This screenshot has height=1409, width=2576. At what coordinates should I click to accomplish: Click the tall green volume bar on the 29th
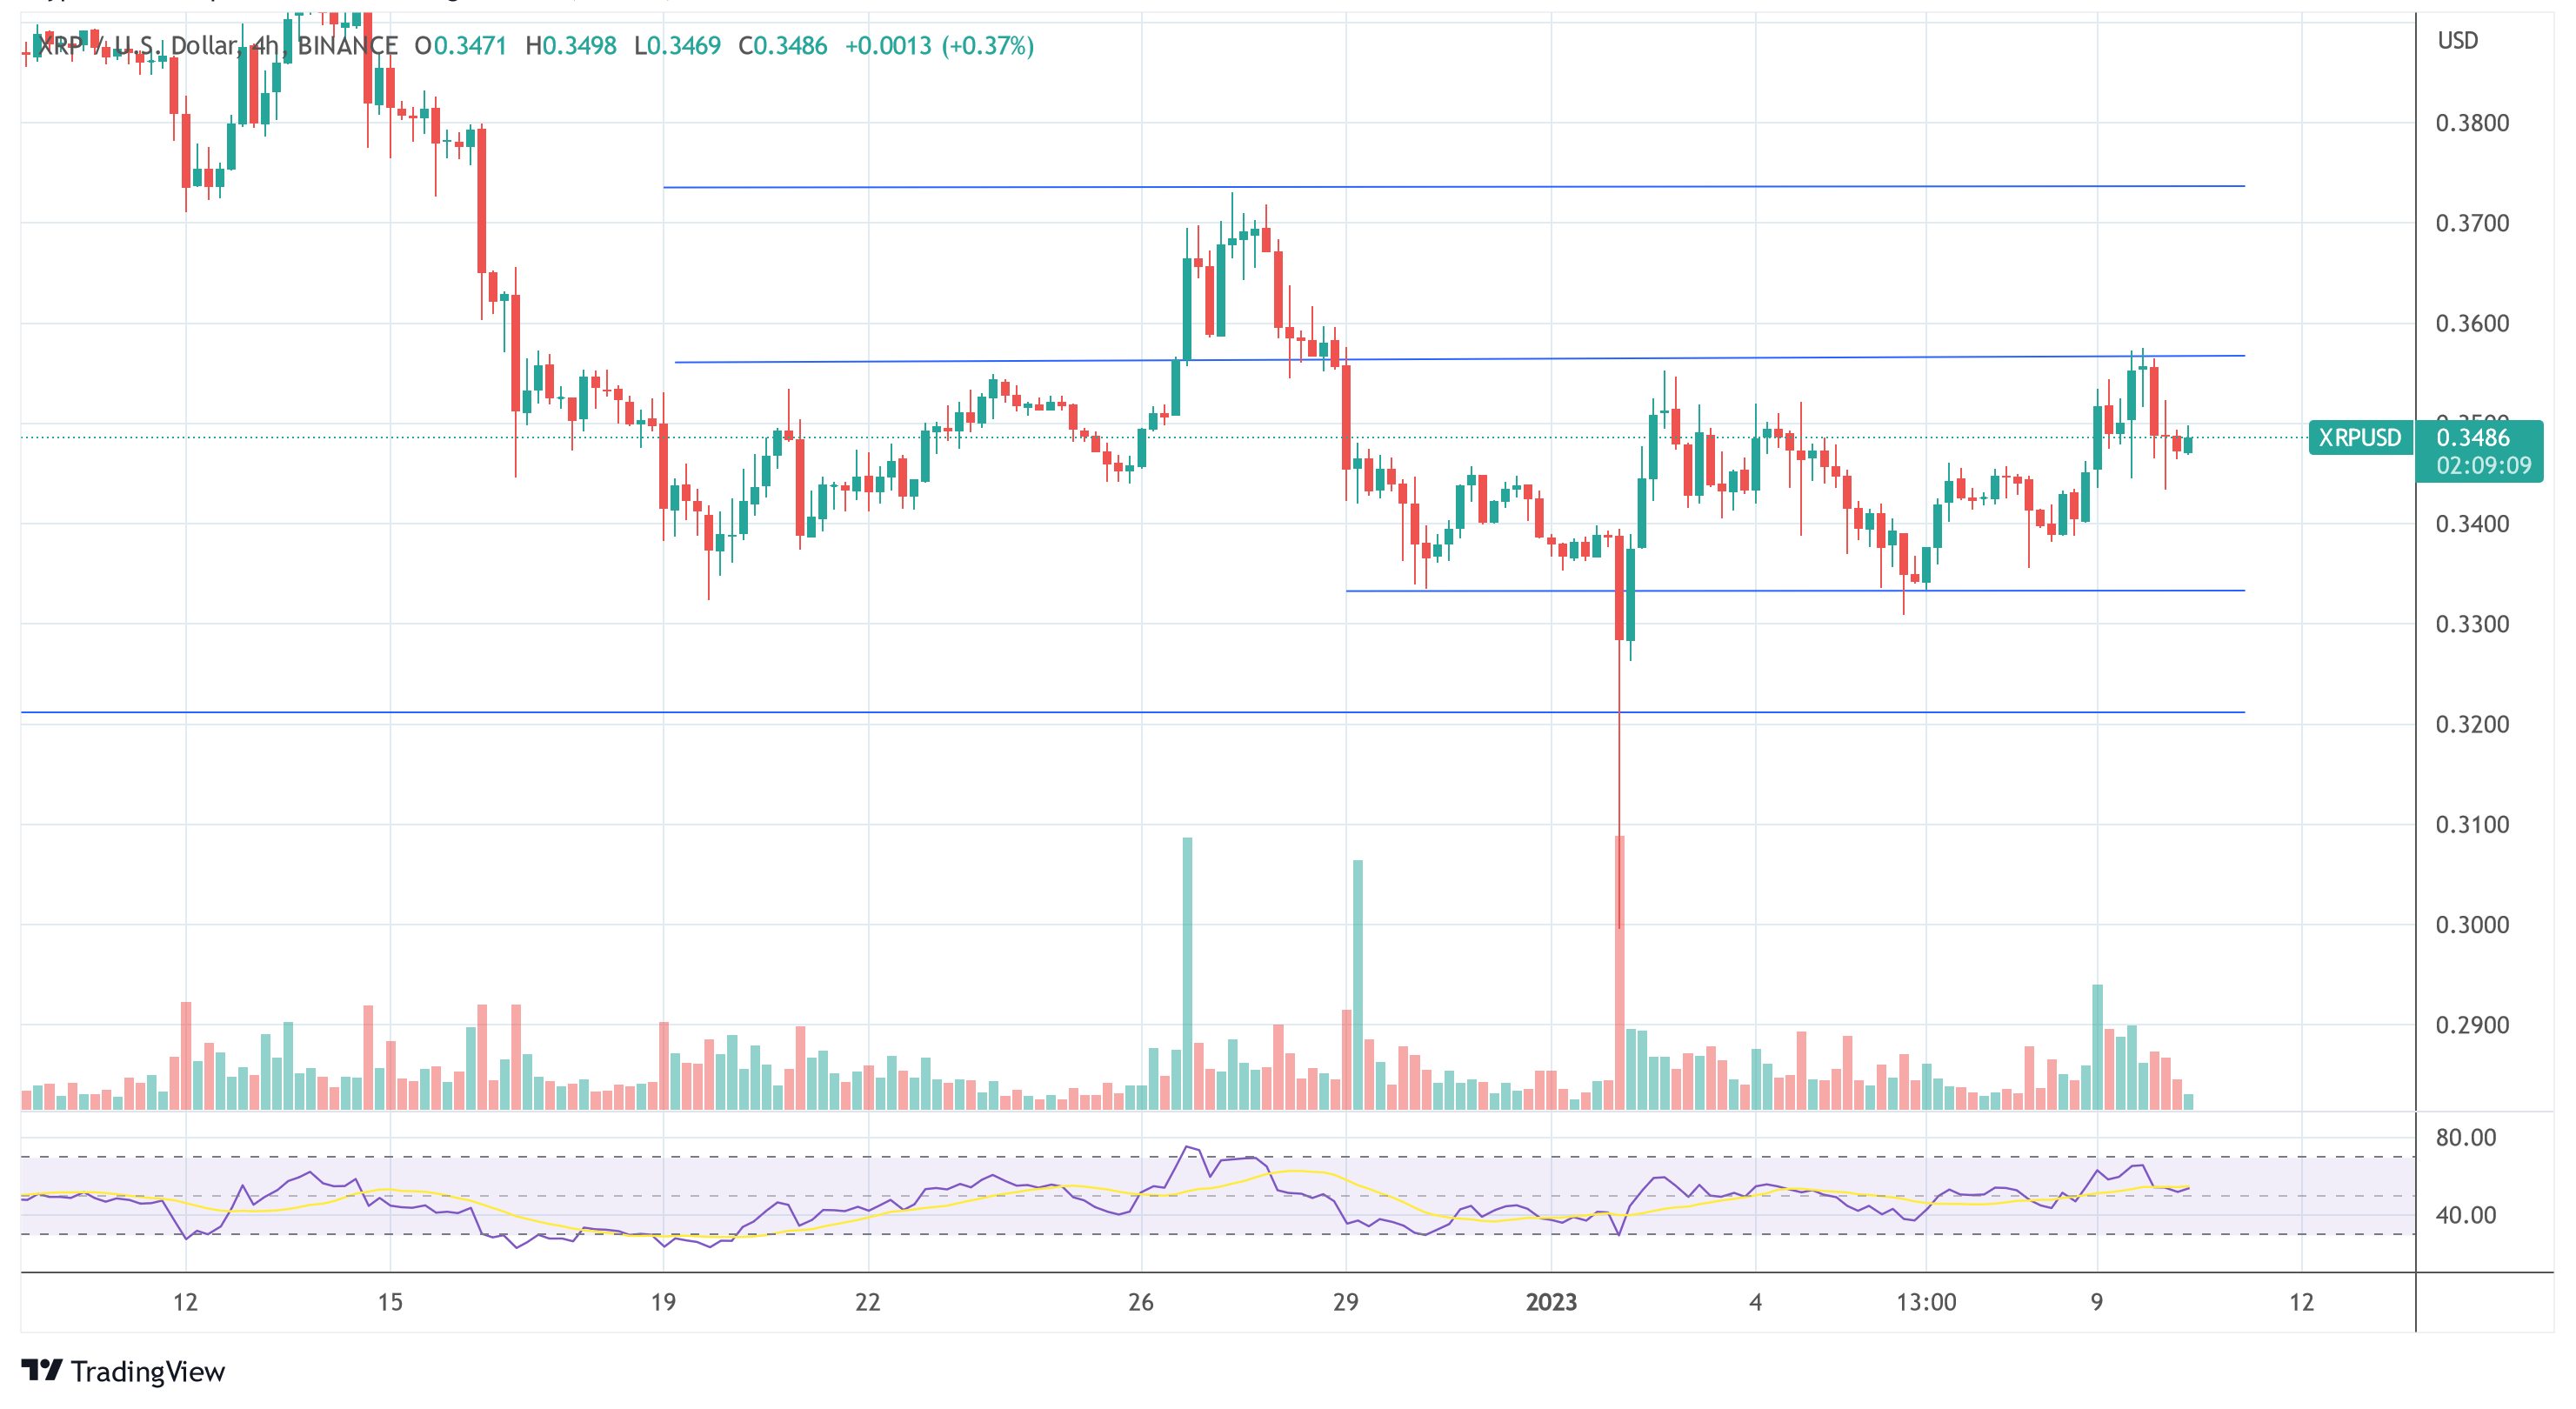tap(1358, 985)
